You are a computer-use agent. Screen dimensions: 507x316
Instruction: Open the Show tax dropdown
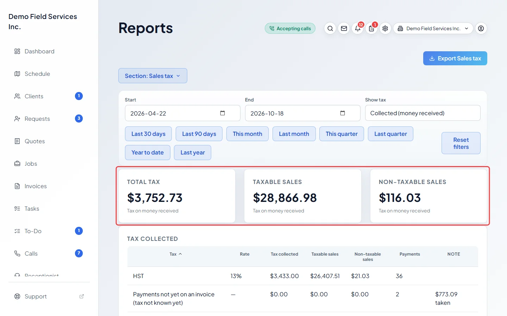point(423,113)
